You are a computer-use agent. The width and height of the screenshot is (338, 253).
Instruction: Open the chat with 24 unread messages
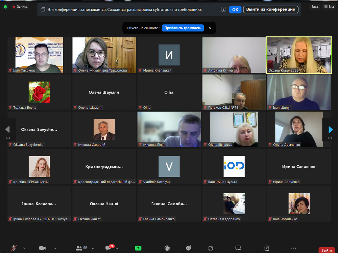click(109, 248)
